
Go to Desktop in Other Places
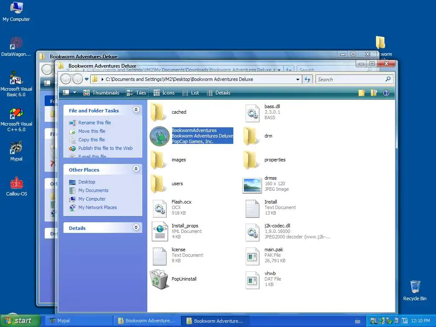(86, 182)
